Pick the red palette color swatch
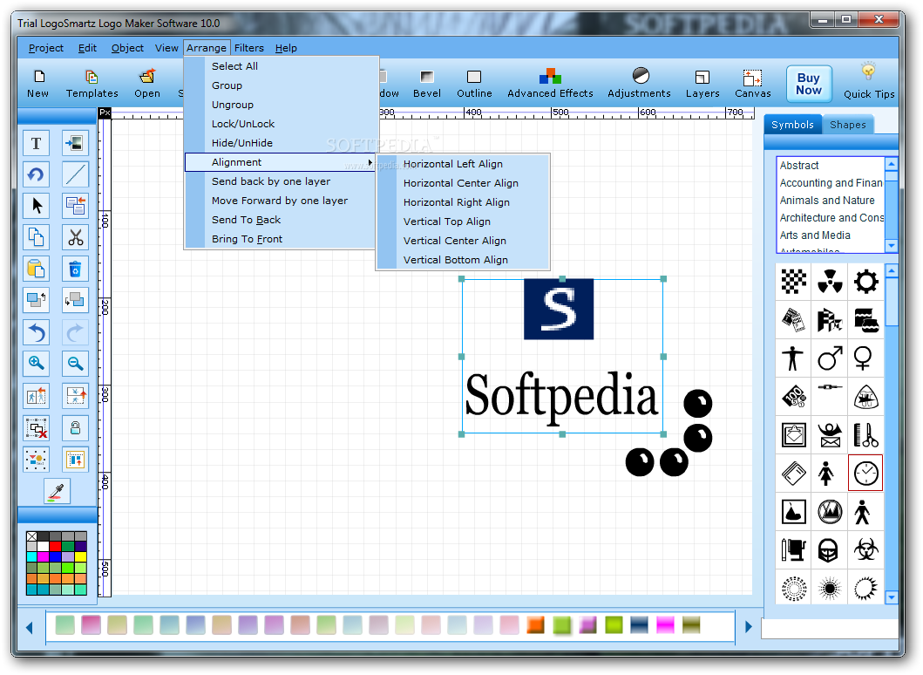Viewport: 923px width, 675px height. tap(56, 546)
